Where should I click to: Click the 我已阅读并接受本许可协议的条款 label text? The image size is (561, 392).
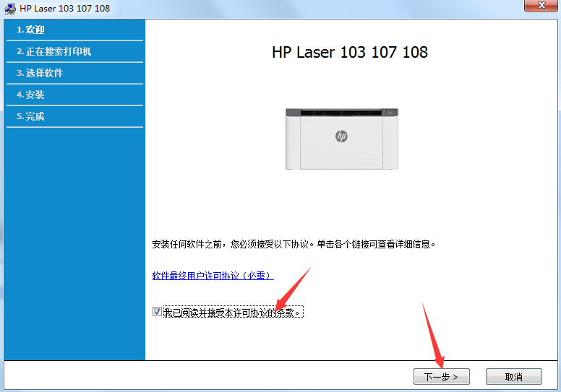[x=231, y=313]
